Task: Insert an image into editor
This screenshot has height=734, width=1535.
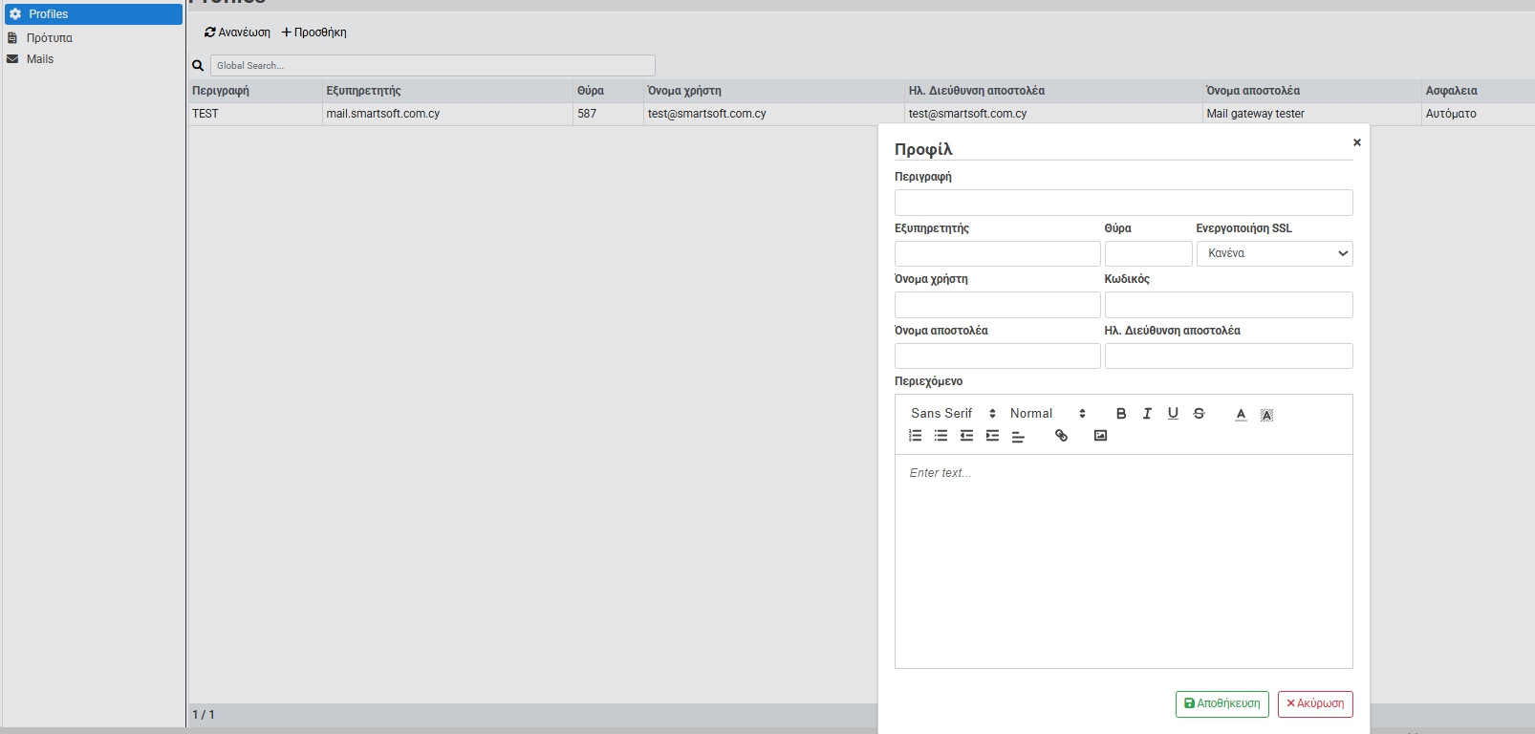Action: click(1100, 436)
